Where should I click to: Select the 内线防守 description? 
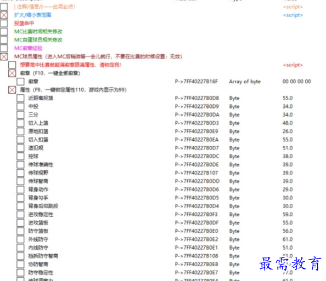coord(38,248)
